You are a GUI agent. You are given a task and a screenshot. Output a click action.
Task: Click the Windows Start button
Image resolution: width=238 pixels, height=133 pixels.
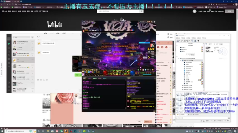[2, 131]
